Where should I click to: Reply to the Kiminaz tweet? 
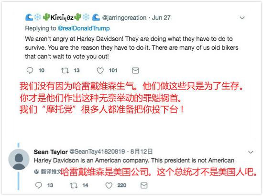[30, 70]
